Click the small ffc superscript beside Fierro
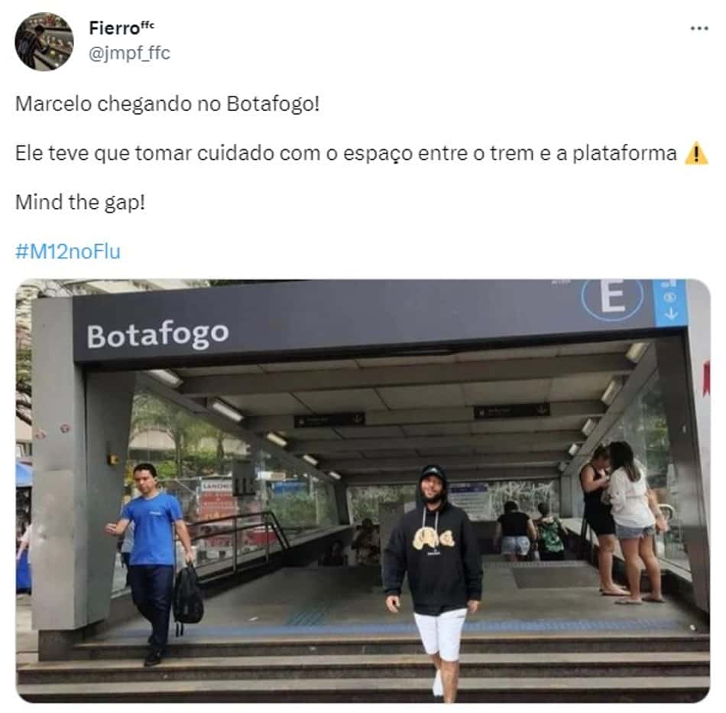Image resolution: width=726 pixels, height=713 pixels. coord(147,25)
